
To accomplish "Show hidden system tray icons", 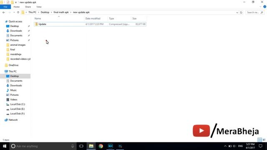I will coord(225,146).
